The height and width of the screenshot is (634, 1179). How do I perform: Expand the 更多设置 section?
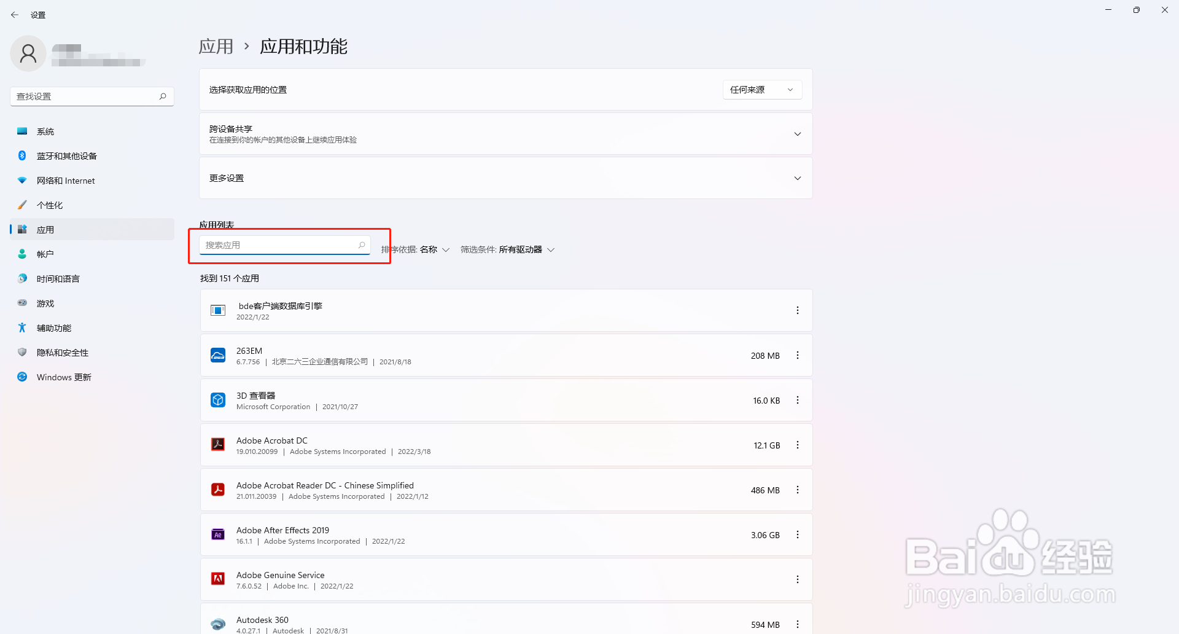tap(506, 178)
